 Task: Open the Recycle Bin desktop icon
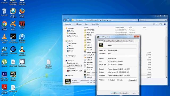coord(4,12)
